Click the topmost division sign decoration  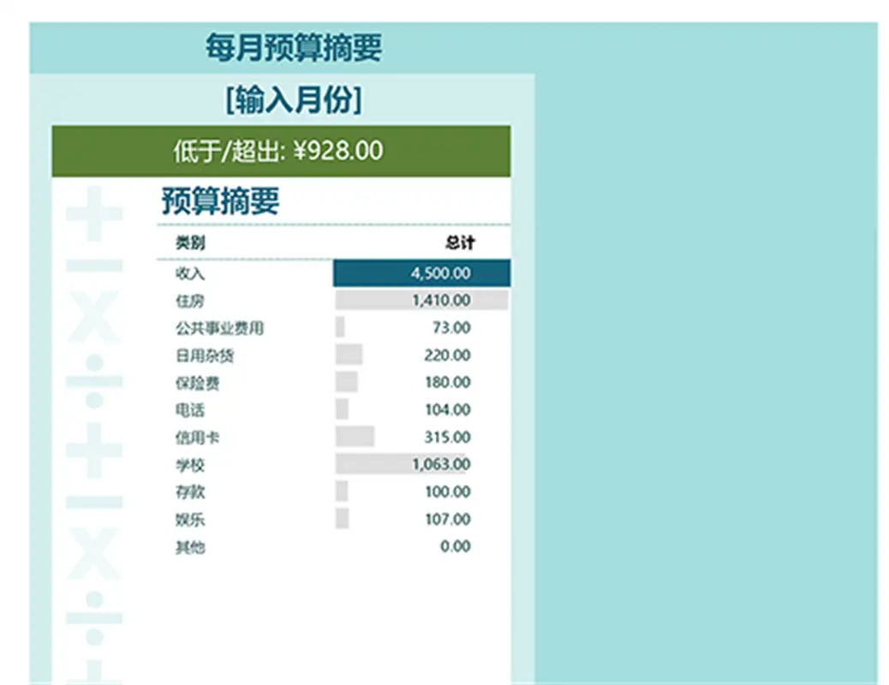94,381
